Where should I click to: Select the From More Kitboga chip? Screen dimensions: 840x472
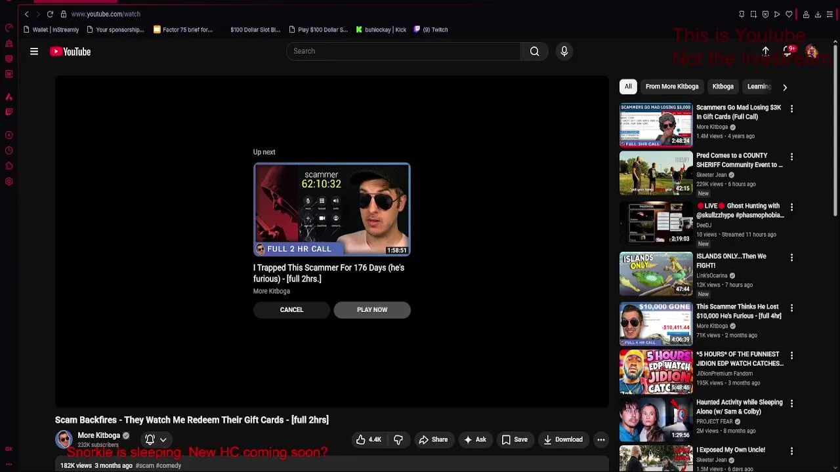click(672, 87)
